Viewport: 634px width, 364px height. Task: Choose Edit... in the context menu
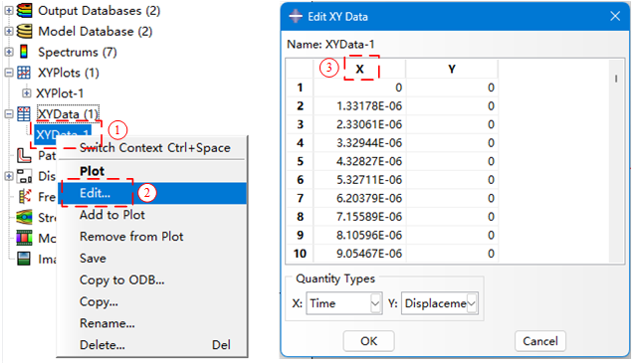click(x=152, y=193)
